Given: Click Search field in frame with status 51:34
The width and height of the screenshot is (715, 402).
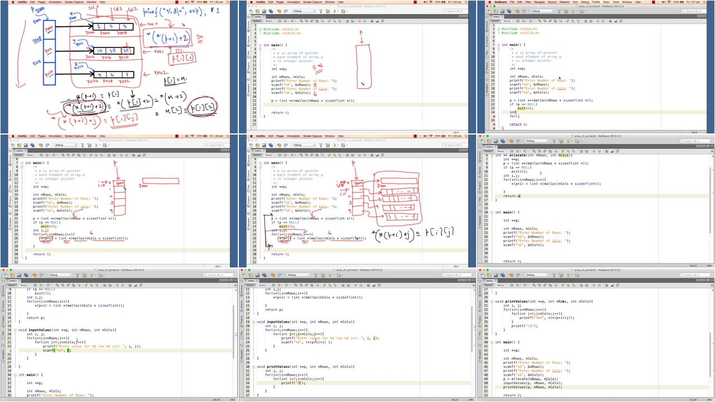Looking at the screenshot, I should (x=696, y=275).
